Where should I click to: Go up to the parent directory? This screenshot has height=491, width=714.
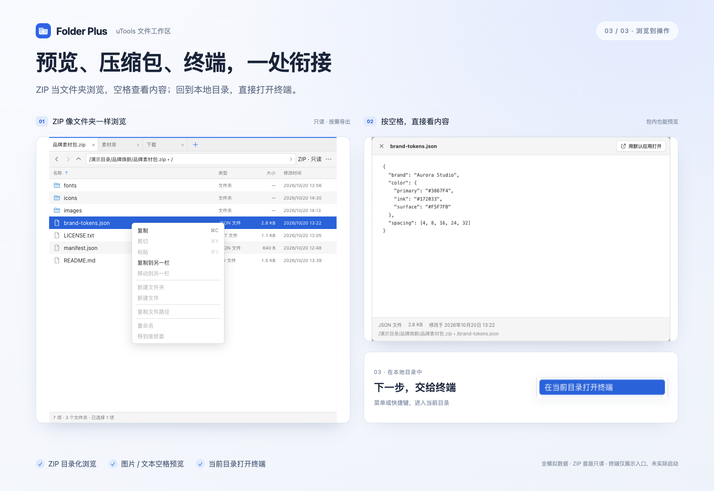pyautogui.click(x=79, y=159)
